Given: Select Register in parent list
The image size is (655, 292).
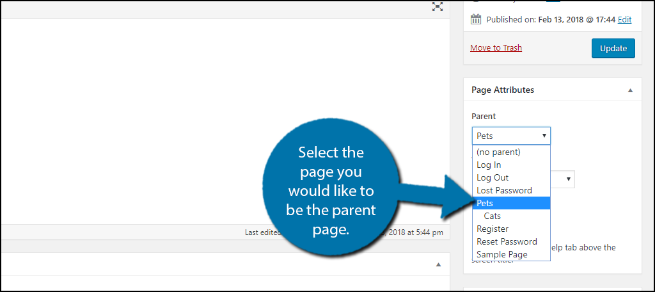Looking at the screenshot, I should click(x=511, y=229).
